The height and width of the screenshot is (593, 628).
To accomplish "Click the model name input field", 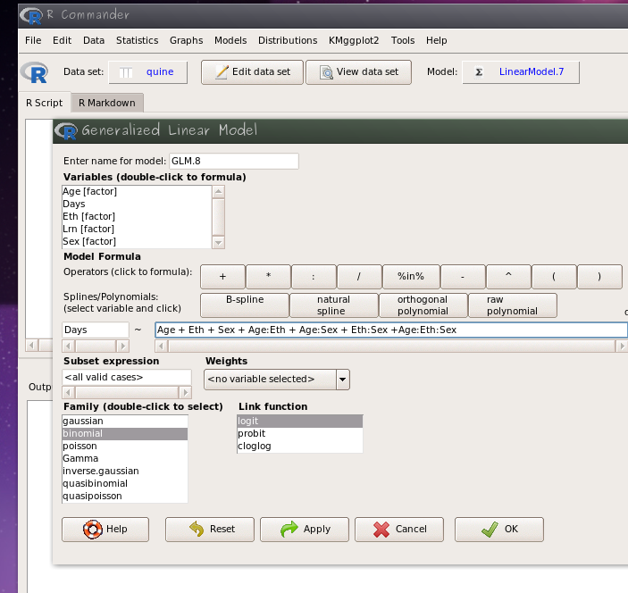I will (233, 162).
